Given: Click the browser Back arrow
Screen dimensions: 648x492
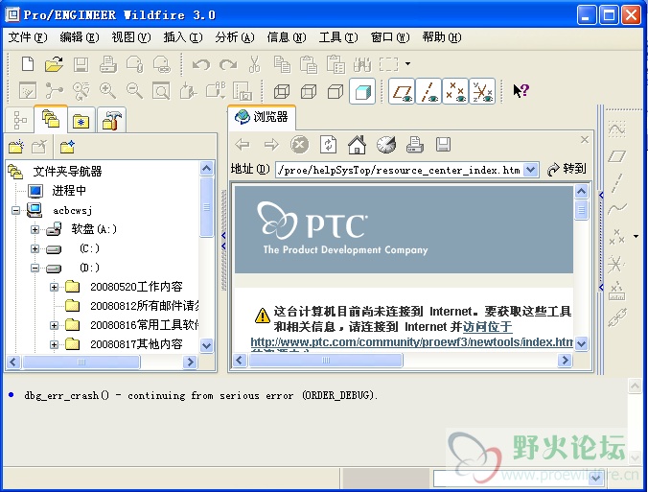Looking at the screenshot, I should click(x=243, y=145).
